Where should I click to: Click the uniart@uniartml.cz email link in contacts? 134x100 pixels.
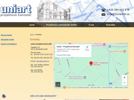43,61
